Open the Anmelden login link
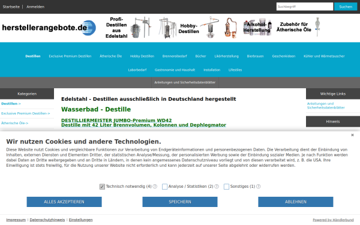This screenshot has height=225, width=360. coord(35,7)
